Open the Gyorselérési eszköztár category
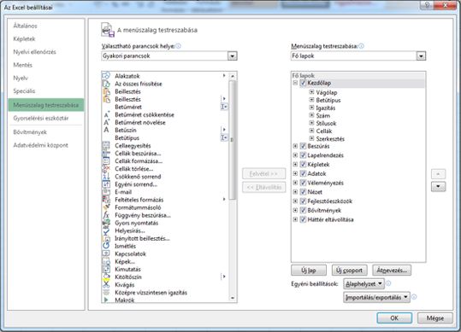461x332 pixels. point(41,118)
